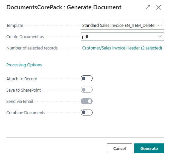Expand dialog to full screen
This screenshot has height=156, width=169.
pyautogui.click(x=148, y=7)
